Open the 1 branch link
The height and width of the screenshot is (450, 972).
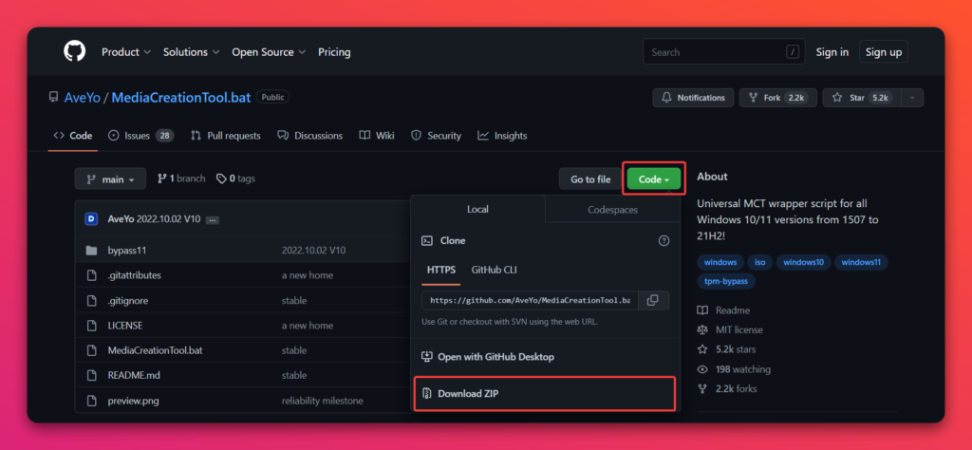pos(181,178)
